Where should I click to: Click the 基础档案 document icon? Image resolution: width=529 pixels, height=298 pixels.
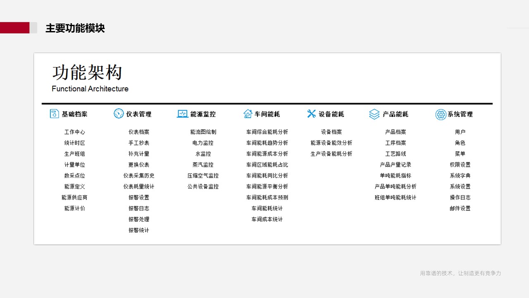click(x=54, y=114)
